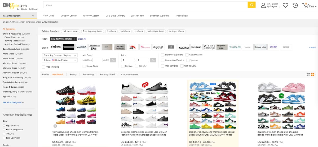The image size is (318, 147).
Task: Enable the Free shipping checkbox
Action: [43, 67]
